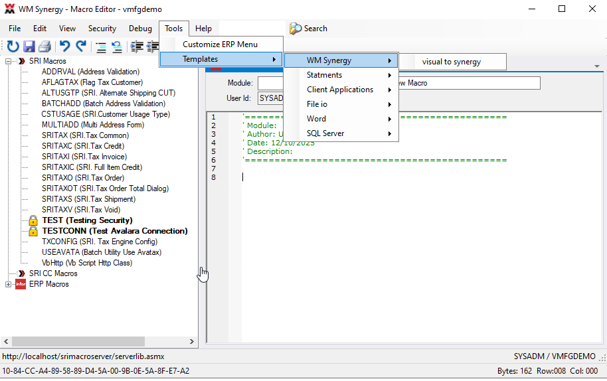Viewport: 607px width, 381px height.
Task: Click the ERP Macros label
Action: pos(48,284)
